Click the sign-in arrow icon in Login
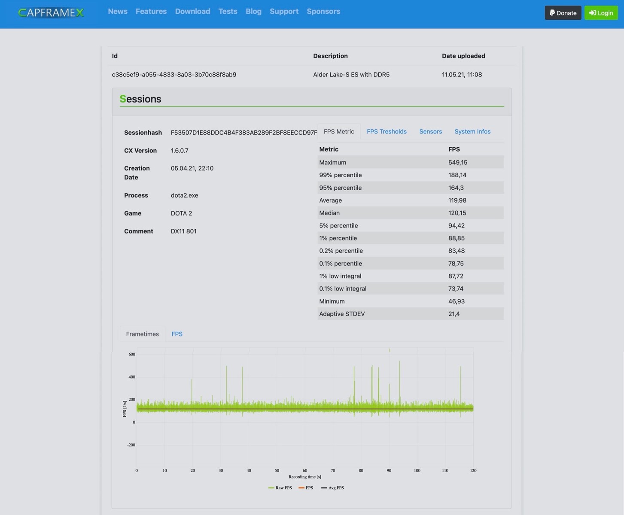This screenshot has width=624, height=515. click(593, 13)
